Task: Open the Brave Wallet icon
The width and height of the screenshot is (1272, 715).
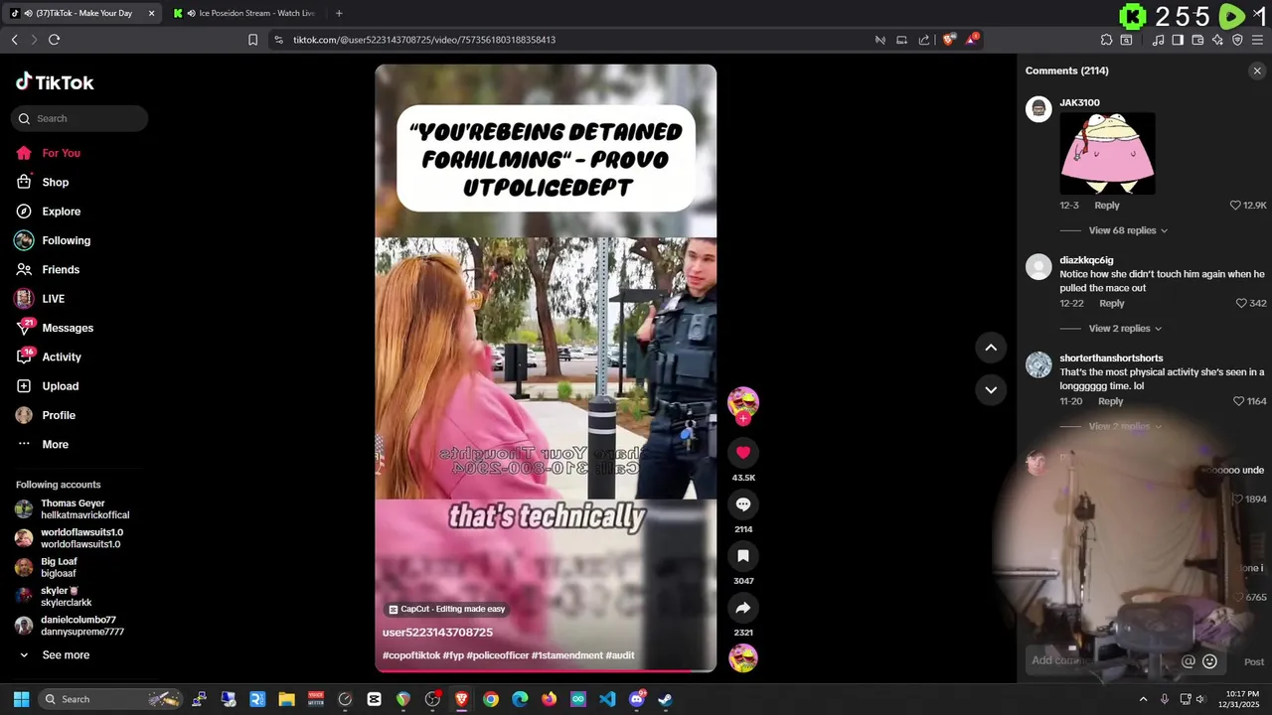Action: click(1197, 40)
